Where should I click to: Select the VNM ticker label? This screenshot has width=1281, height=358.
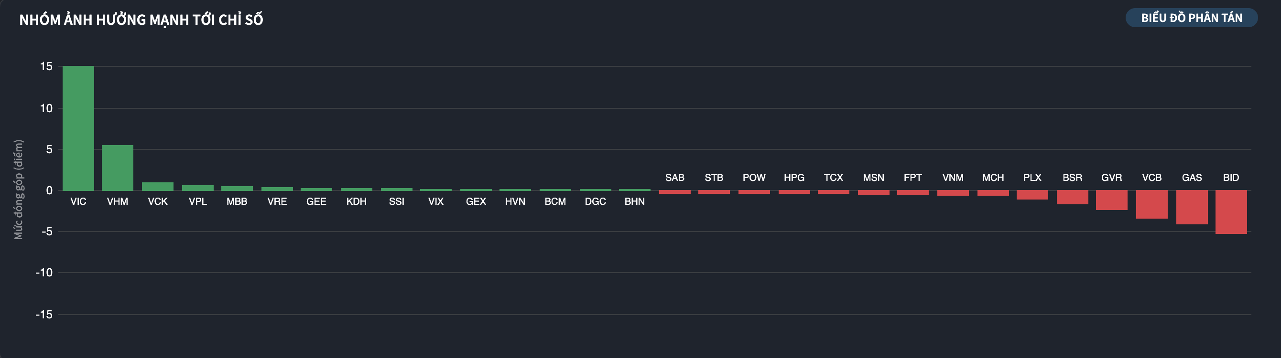(953, 178)
